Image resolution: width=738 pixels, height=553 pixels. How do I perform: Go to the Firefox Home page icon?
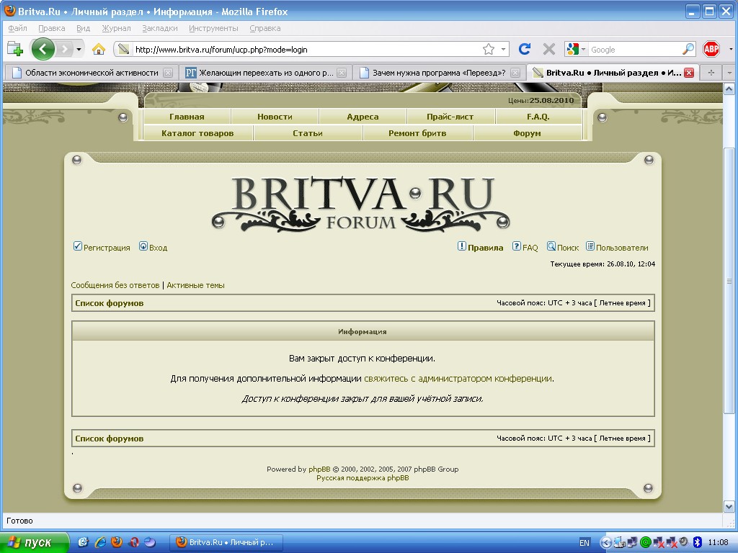point(99,49)
